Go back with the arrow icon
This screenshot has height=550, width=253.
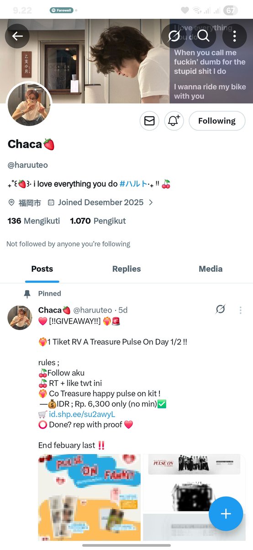click(17, 36)
